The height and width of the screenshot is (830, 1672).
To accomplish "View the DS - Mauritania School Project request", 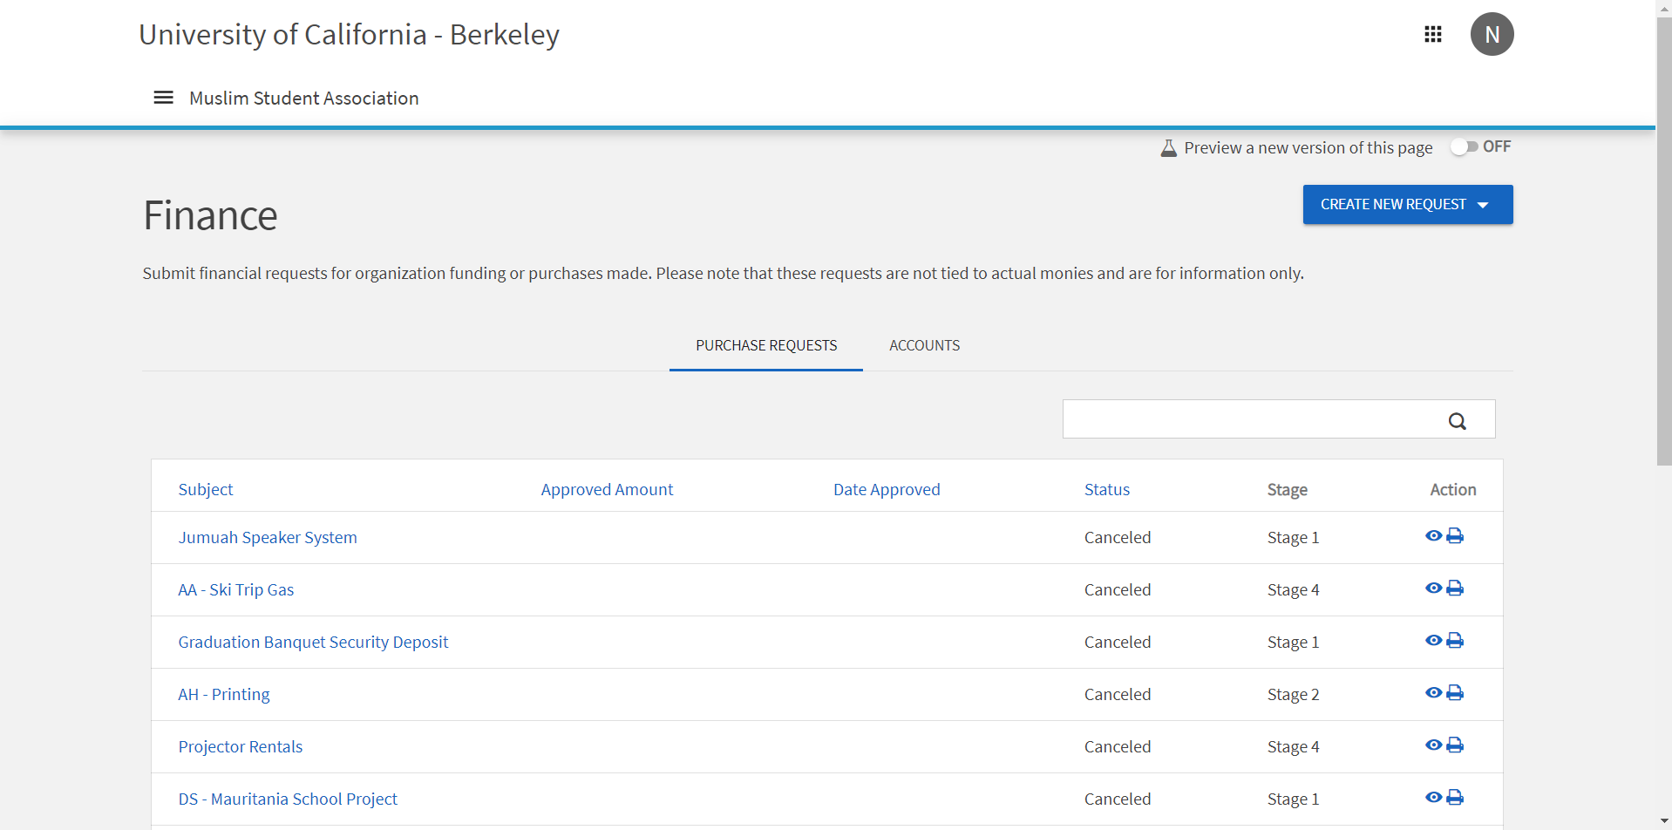I will (1433, 797).
